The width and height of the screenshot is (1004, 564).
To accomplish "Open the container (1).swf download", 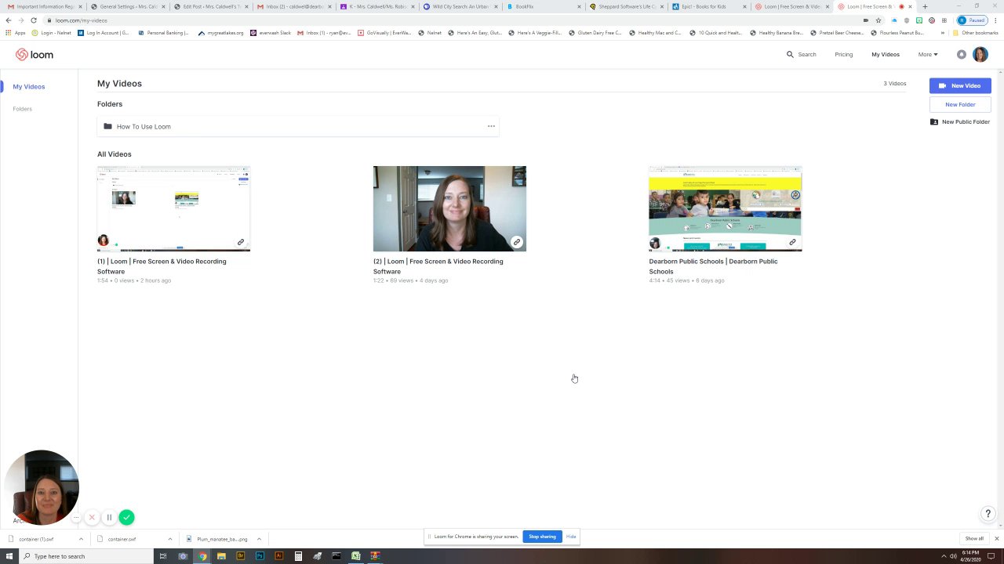I will (x=38, y=539).
